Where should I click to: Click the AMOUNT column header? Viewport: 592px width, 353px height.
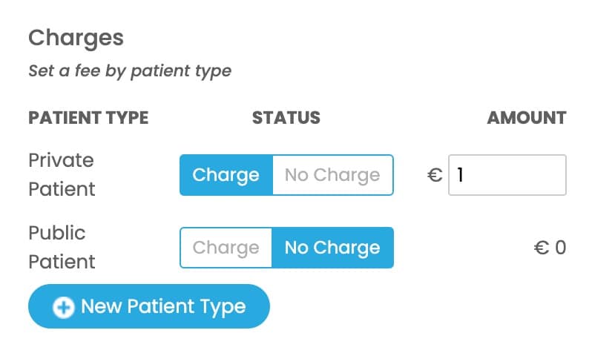click(526, 118)
